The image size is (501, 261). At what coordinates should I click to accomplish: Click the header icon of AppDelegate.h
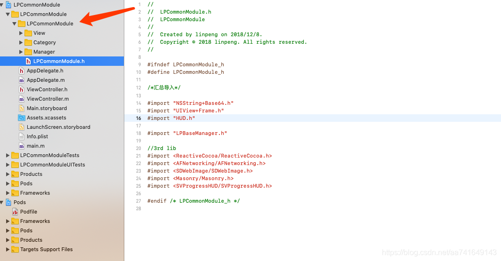(21, 71)
